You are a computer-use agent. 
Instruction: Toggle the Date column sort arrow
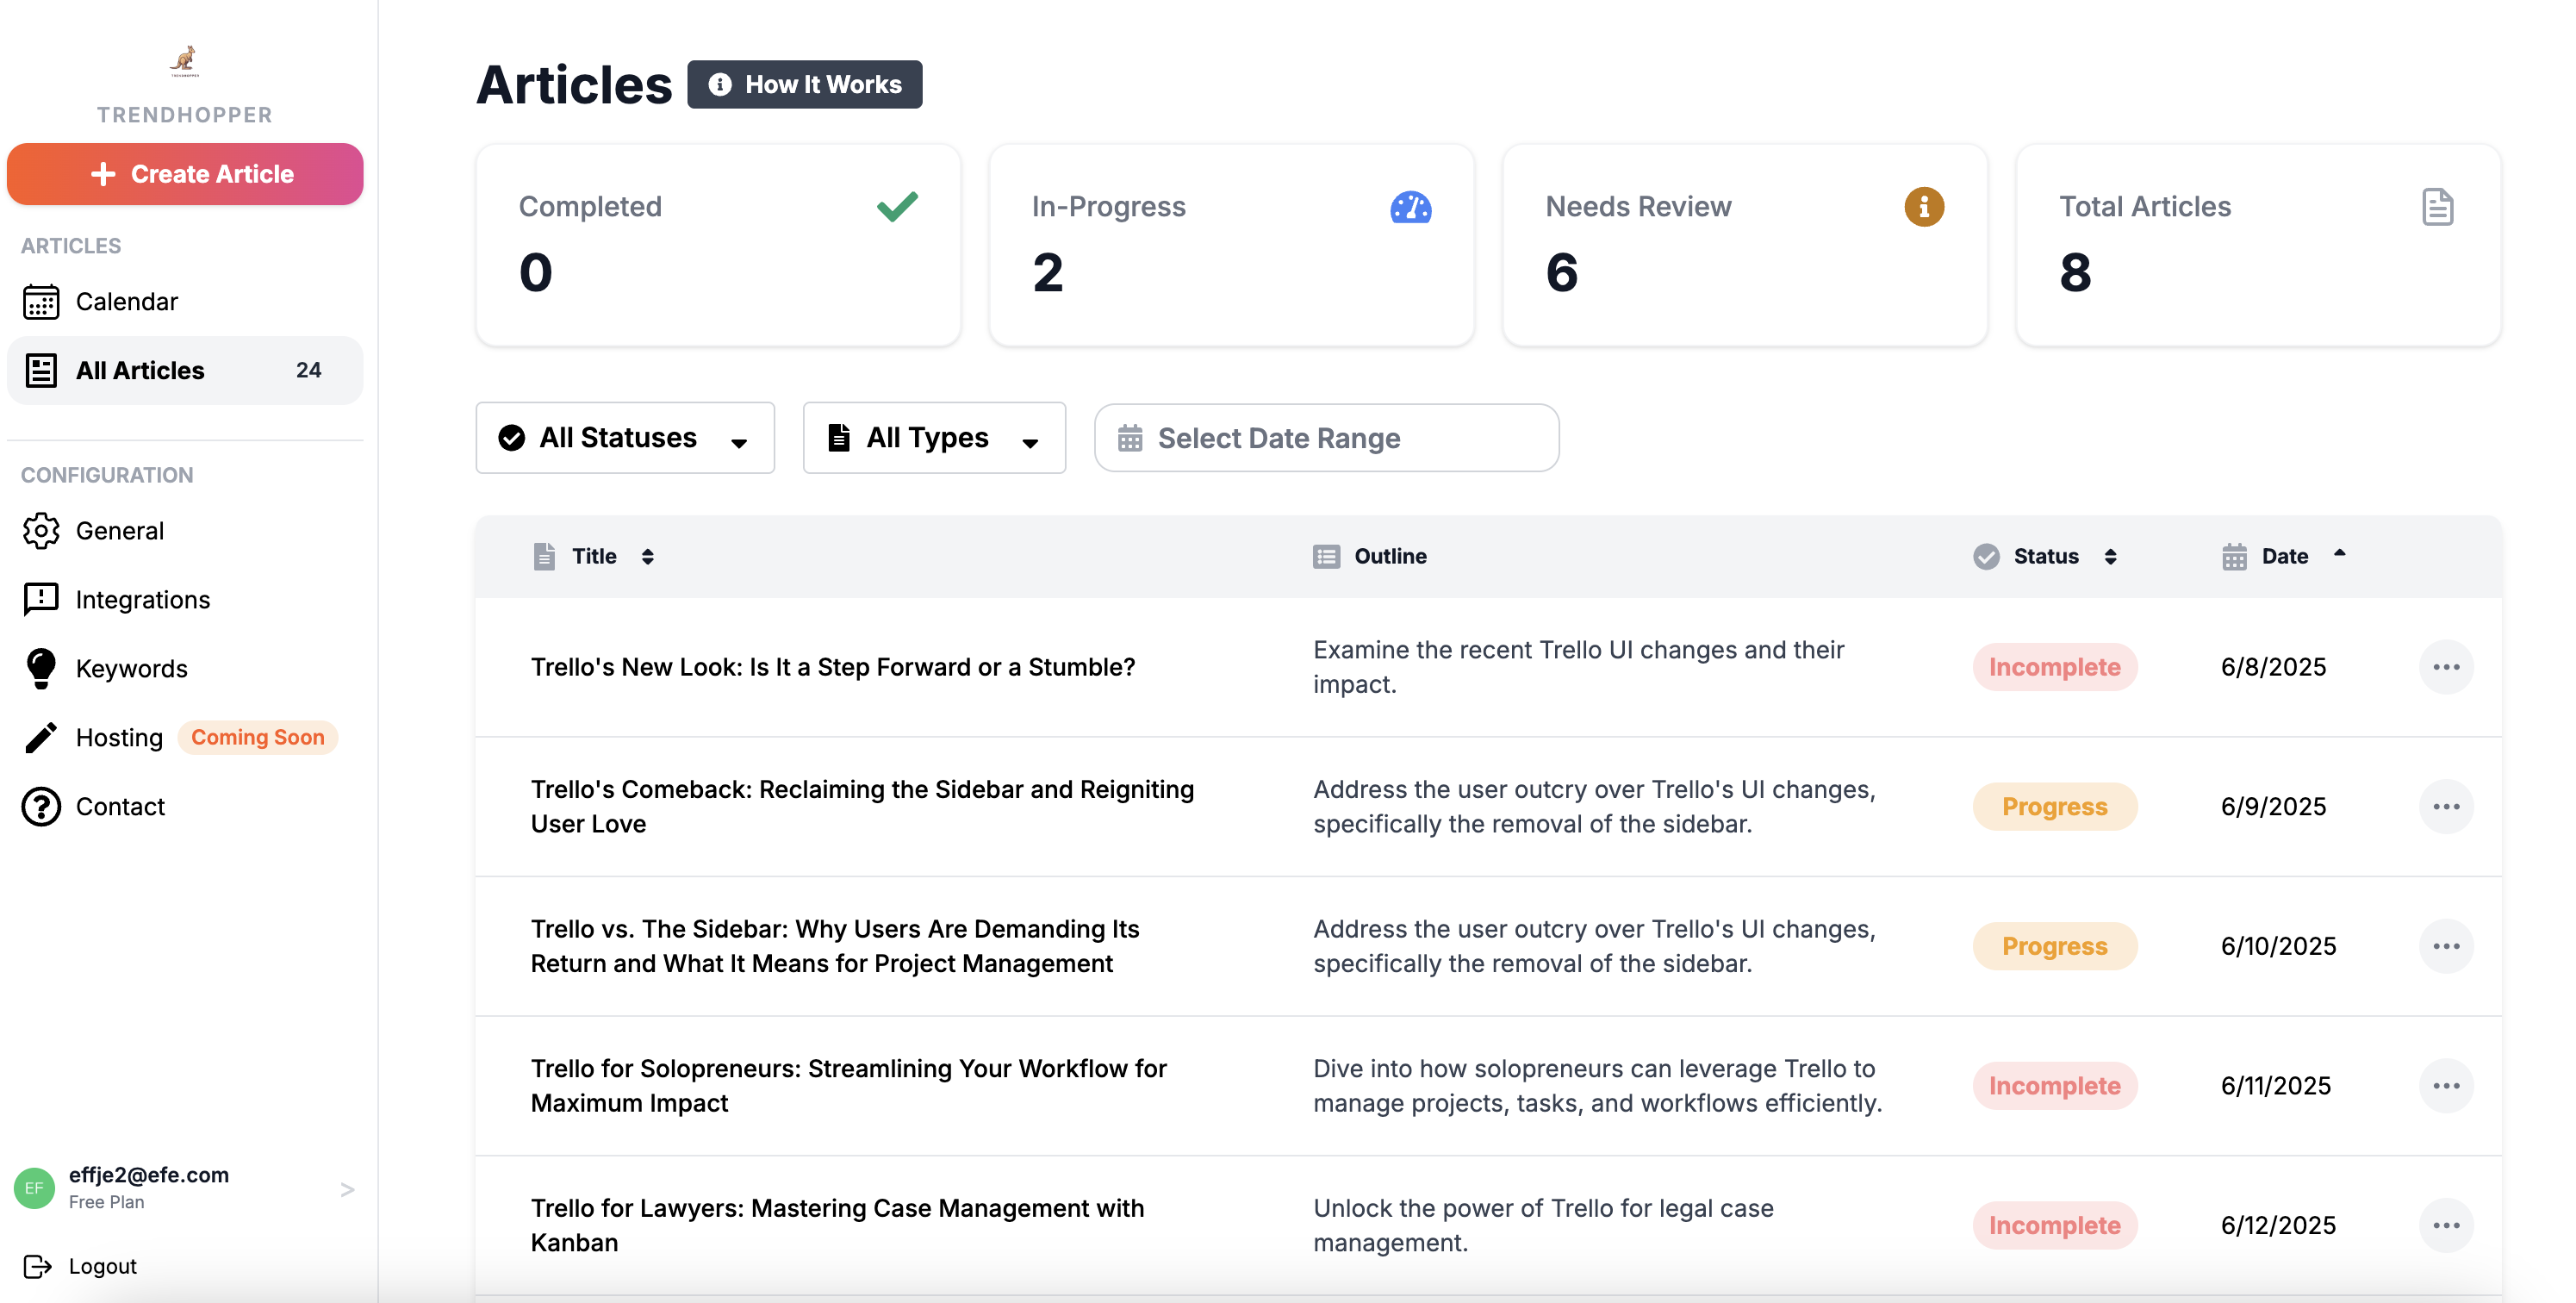2340,553
